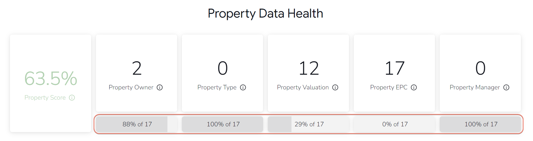Viewport: 533px width, 141px height.
Task: Click the 29% of 17 progress bar
Action: tap(309, 124)
